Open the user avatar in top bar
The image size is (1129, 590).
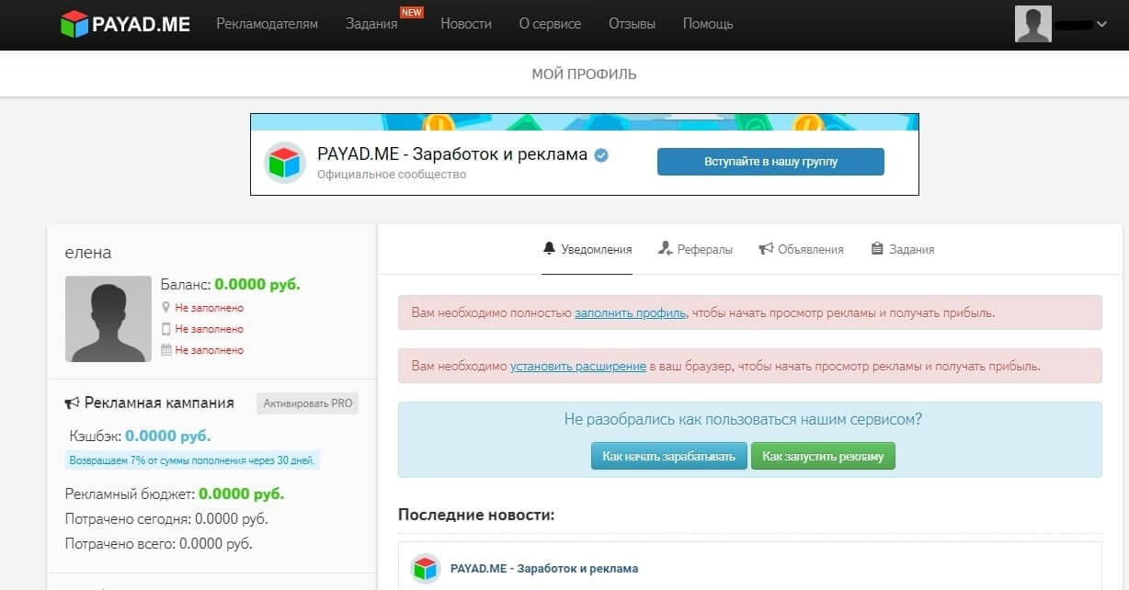pyautogui.click(x=1032, y=24)
